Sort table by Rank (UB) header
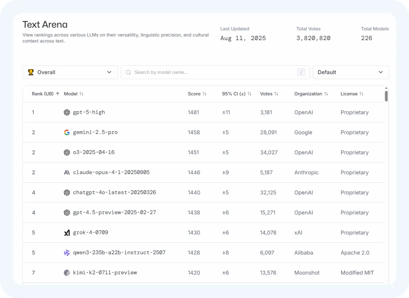409x298 pixels. [46, 94]
